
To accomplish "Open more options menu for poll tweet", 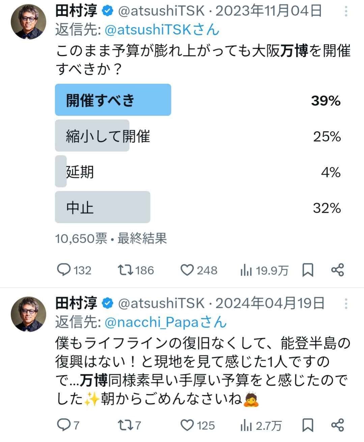I will (x=346, y=12).
